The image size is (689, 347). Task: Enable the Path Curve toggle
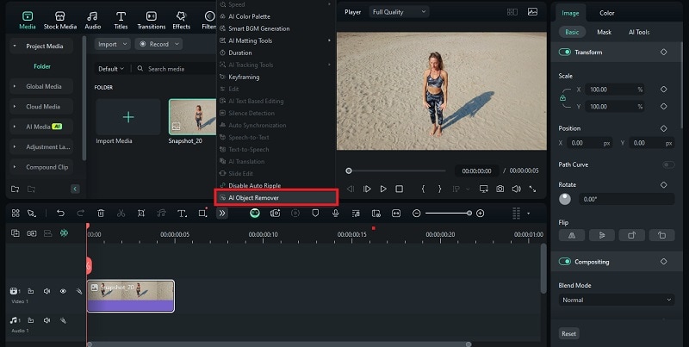pyautogui.click(x=667, y=164)
